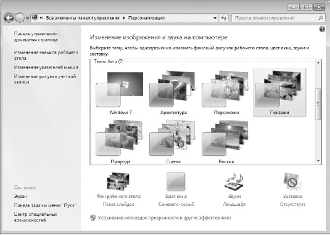Open 'Изменение указателей мыши' link
This screenshot has height=235, width=330.
coord(46,67)
